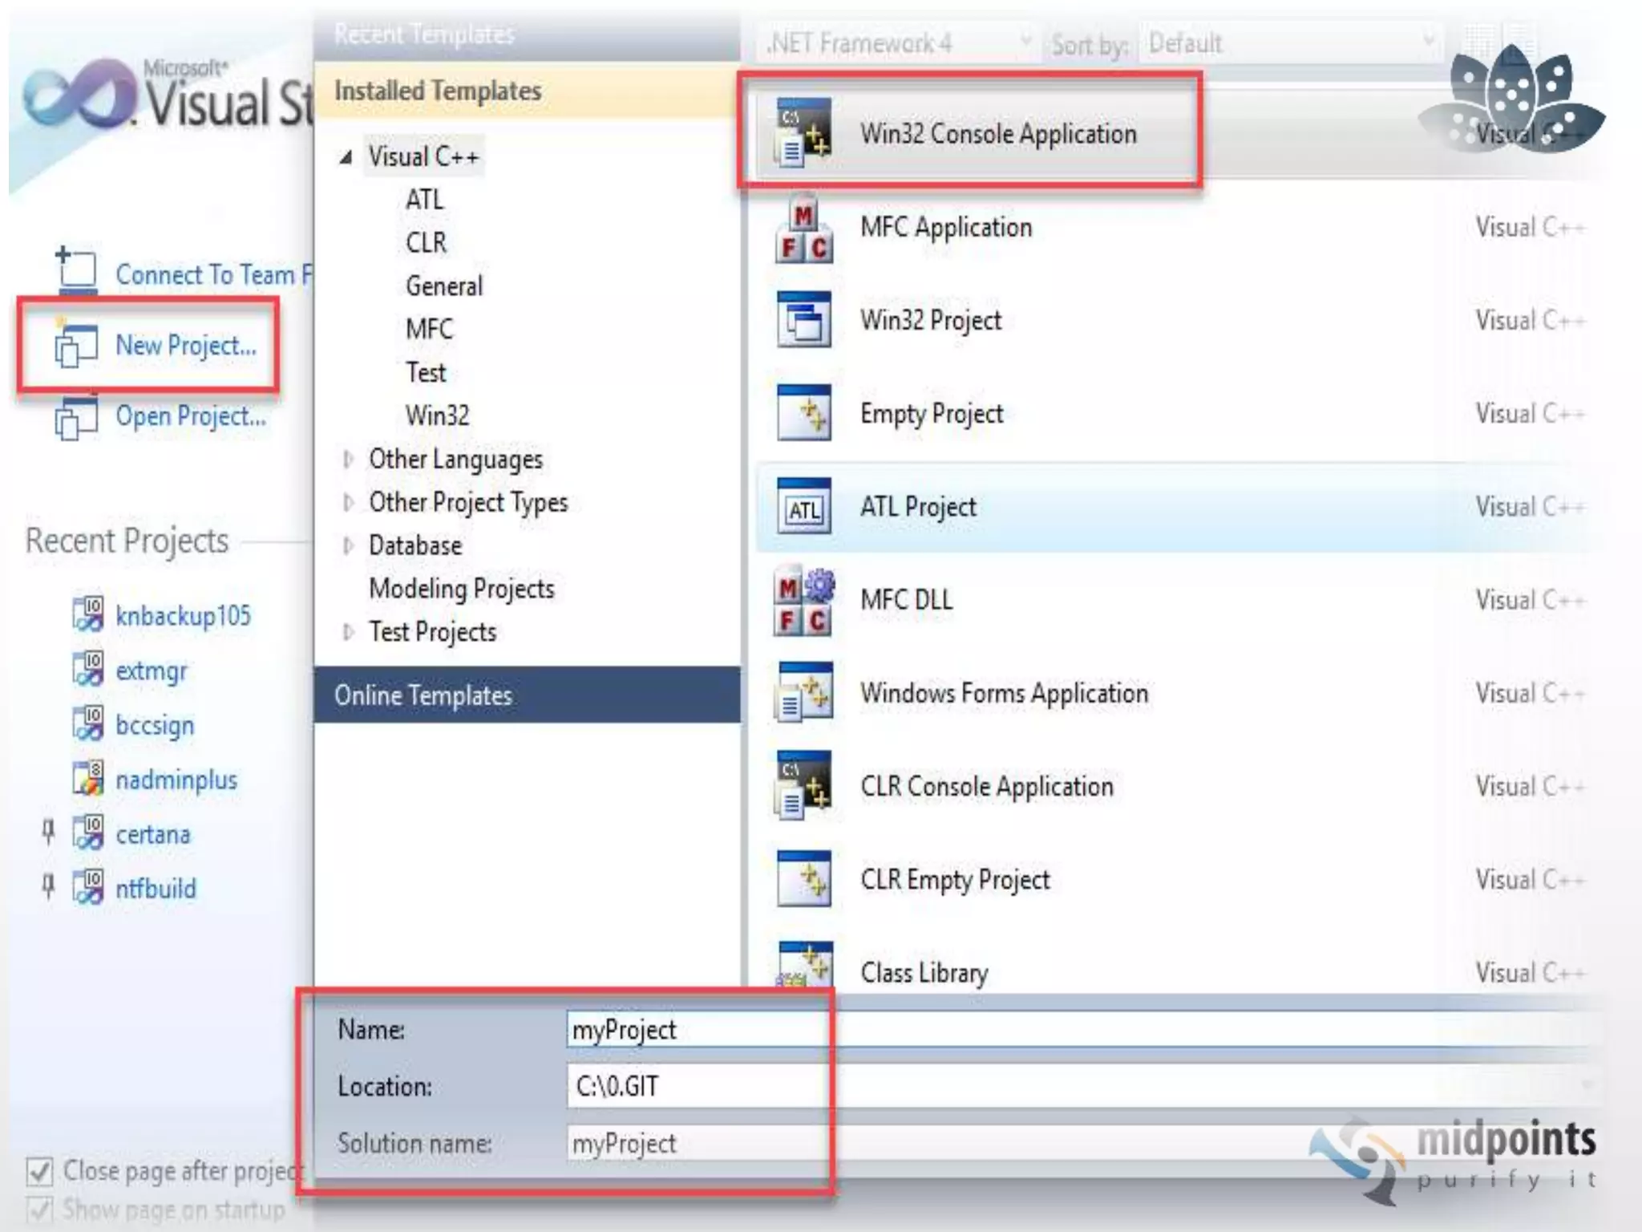Expand the Database templates node
Screen dimensions: 1642x1232
pos(347,546)
